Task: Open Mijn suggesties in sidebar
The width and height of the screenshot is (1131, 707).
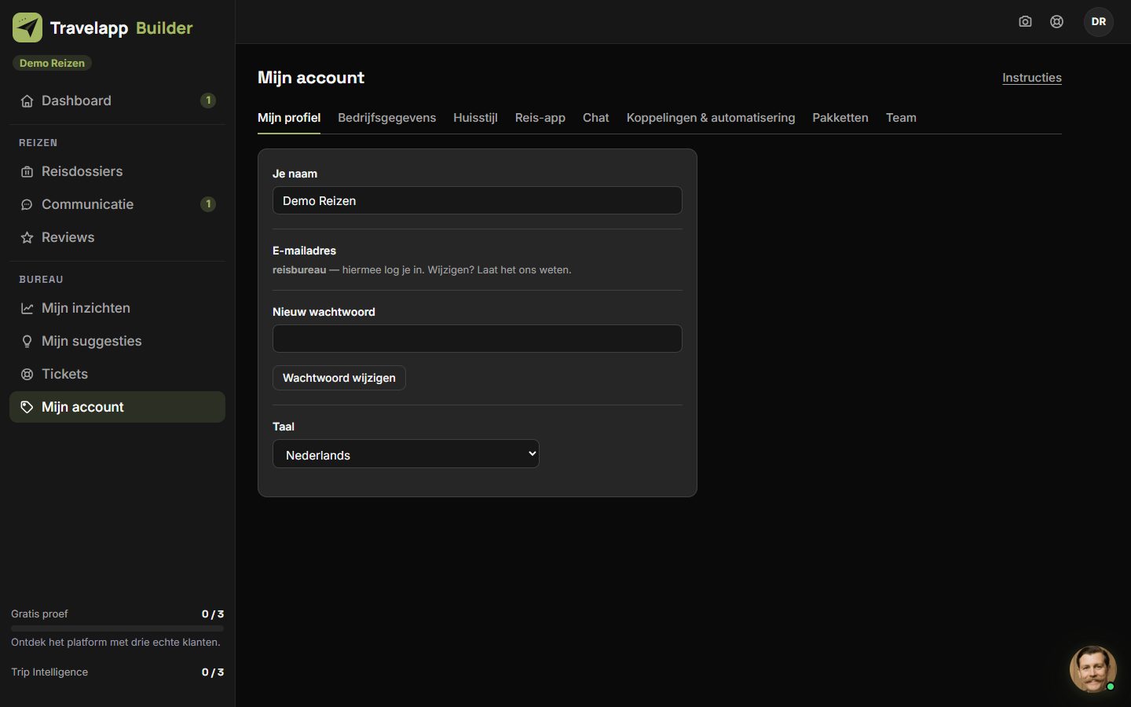Action: click(x=117, y=341)
